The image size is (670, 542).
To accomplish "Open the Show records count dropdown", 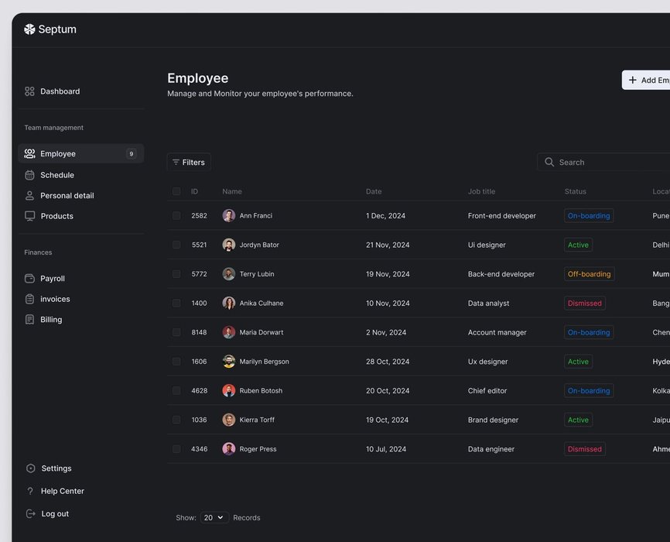I will coord(214,518).
